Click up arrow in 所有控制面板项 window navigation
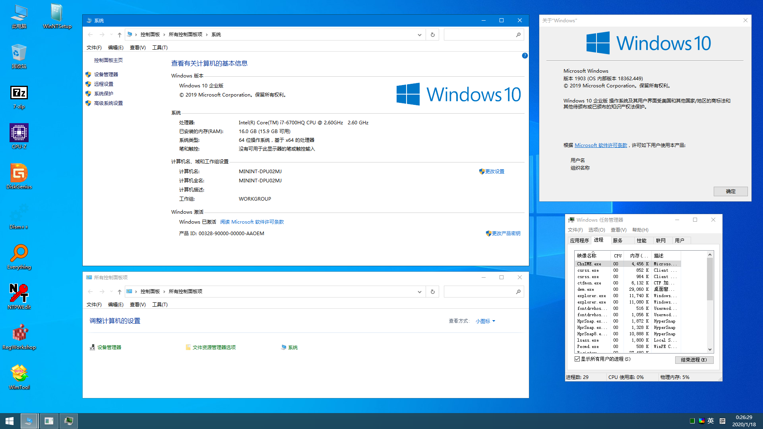 [x=119, y=292]
